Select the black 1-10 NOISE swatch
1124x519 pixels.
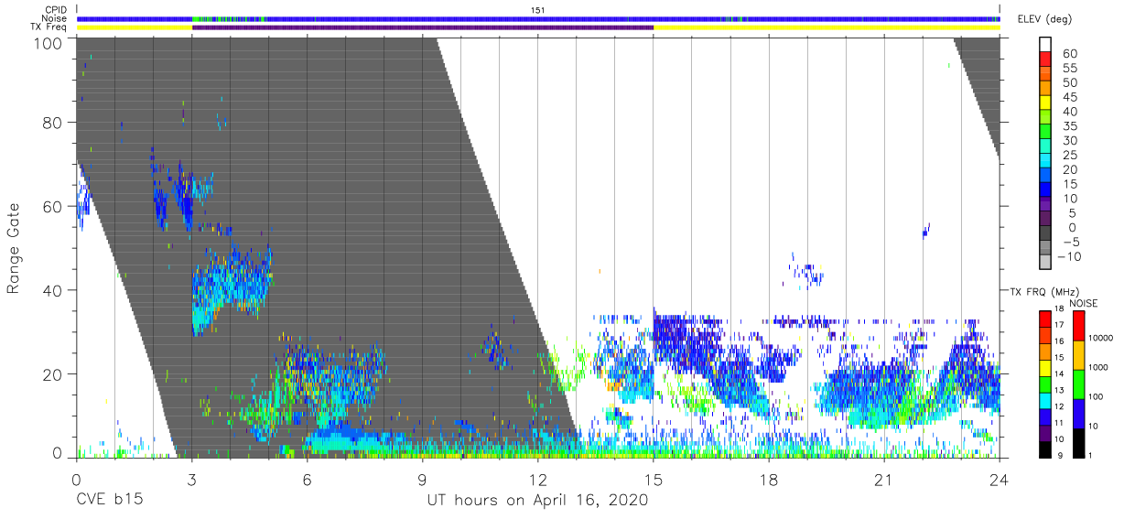(1078, 444)
